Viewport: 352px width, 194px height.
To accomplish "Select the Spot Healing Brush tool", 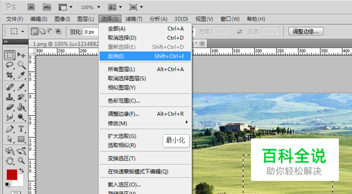I will coord(10,87).
